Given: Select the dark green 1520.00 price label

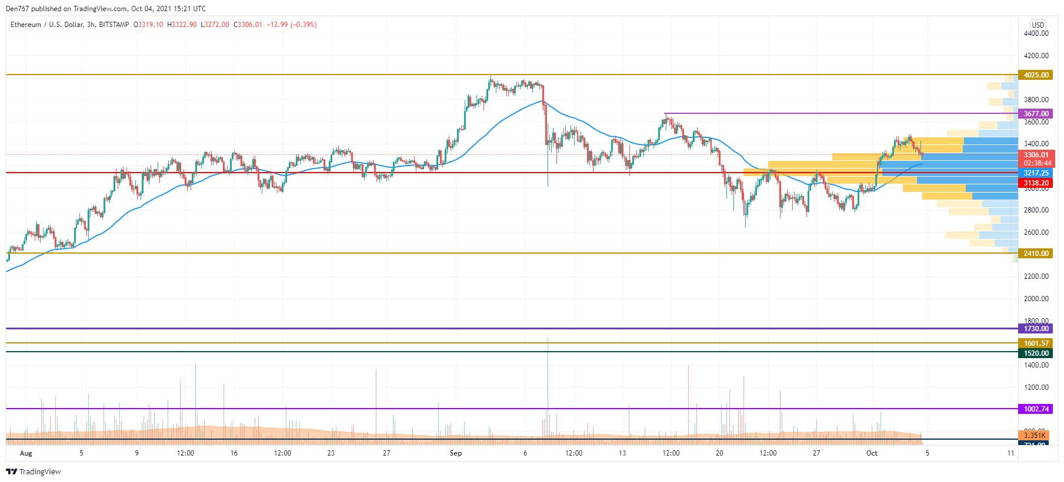Looking at the screenshot, I should pyautogui.click(x=1036, y=353).
